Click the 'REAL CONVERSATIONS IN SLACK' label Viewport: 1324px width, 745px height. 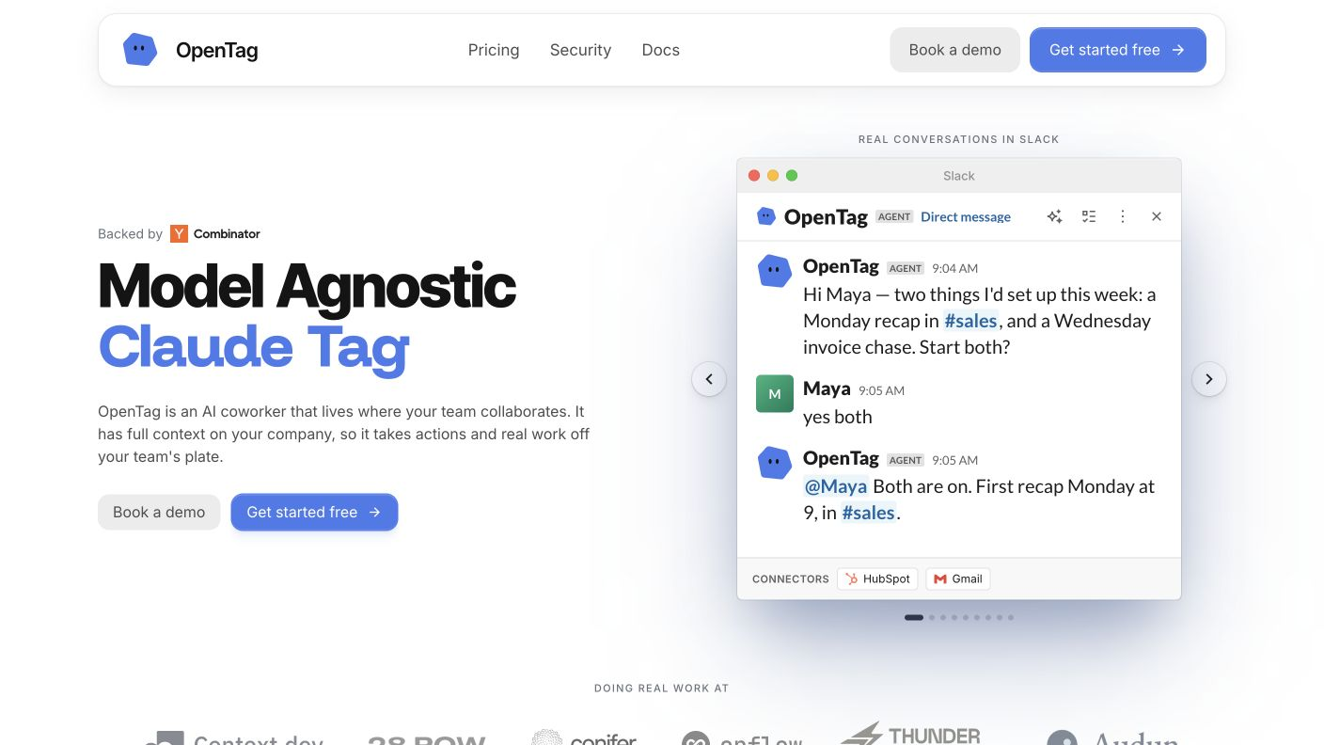(x=958, y=139)
